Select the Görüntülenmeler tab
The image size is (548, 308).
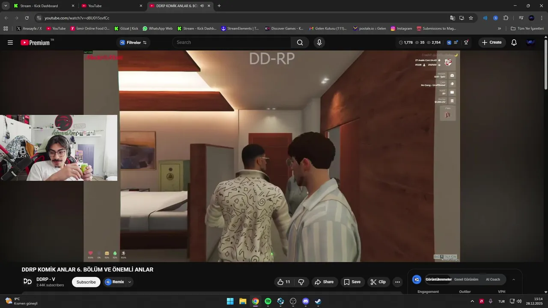coord(438,279)
